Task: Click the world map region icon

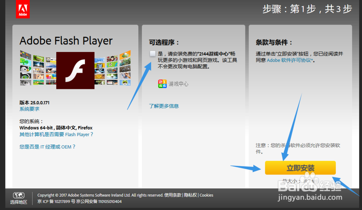Action: (x=19, y=196)
